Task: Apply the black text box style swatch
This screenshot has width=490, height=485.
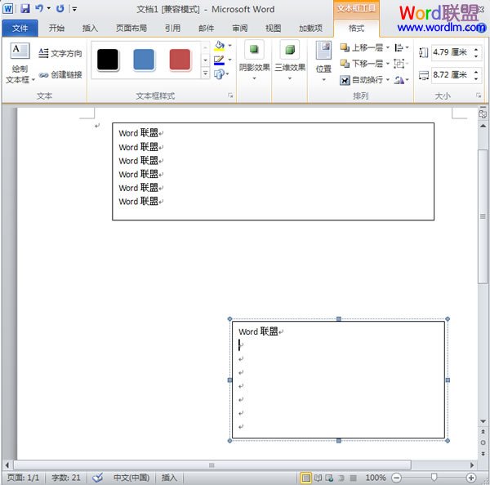Action: [108, 60]
